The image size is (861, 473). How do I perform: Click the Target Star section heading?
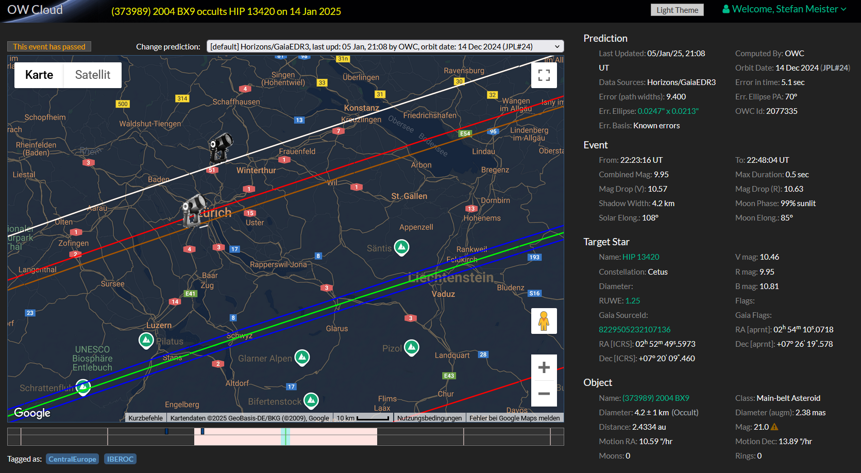coord(606,242)
